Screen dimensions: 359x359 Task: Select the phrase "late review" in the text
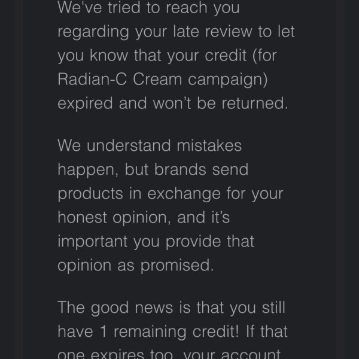(212, 31)
